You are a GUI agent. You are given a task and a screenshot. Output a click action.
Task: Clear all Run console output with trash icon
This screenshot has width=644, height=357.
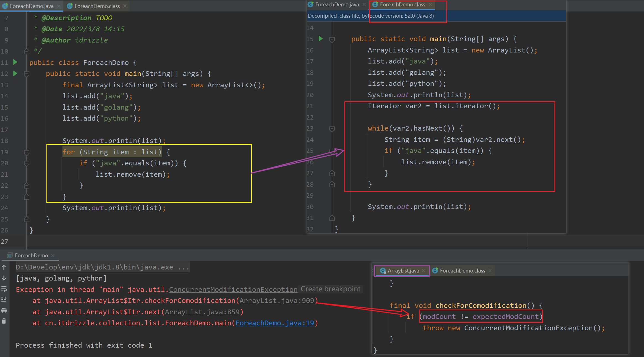(x=4, y=321)
